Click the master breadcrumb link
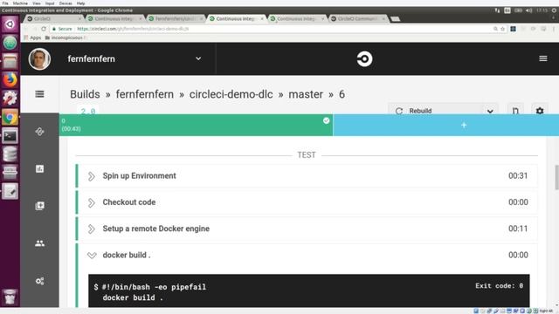The width and height of the screenshot is (559, 314). (x=306, y=94)
